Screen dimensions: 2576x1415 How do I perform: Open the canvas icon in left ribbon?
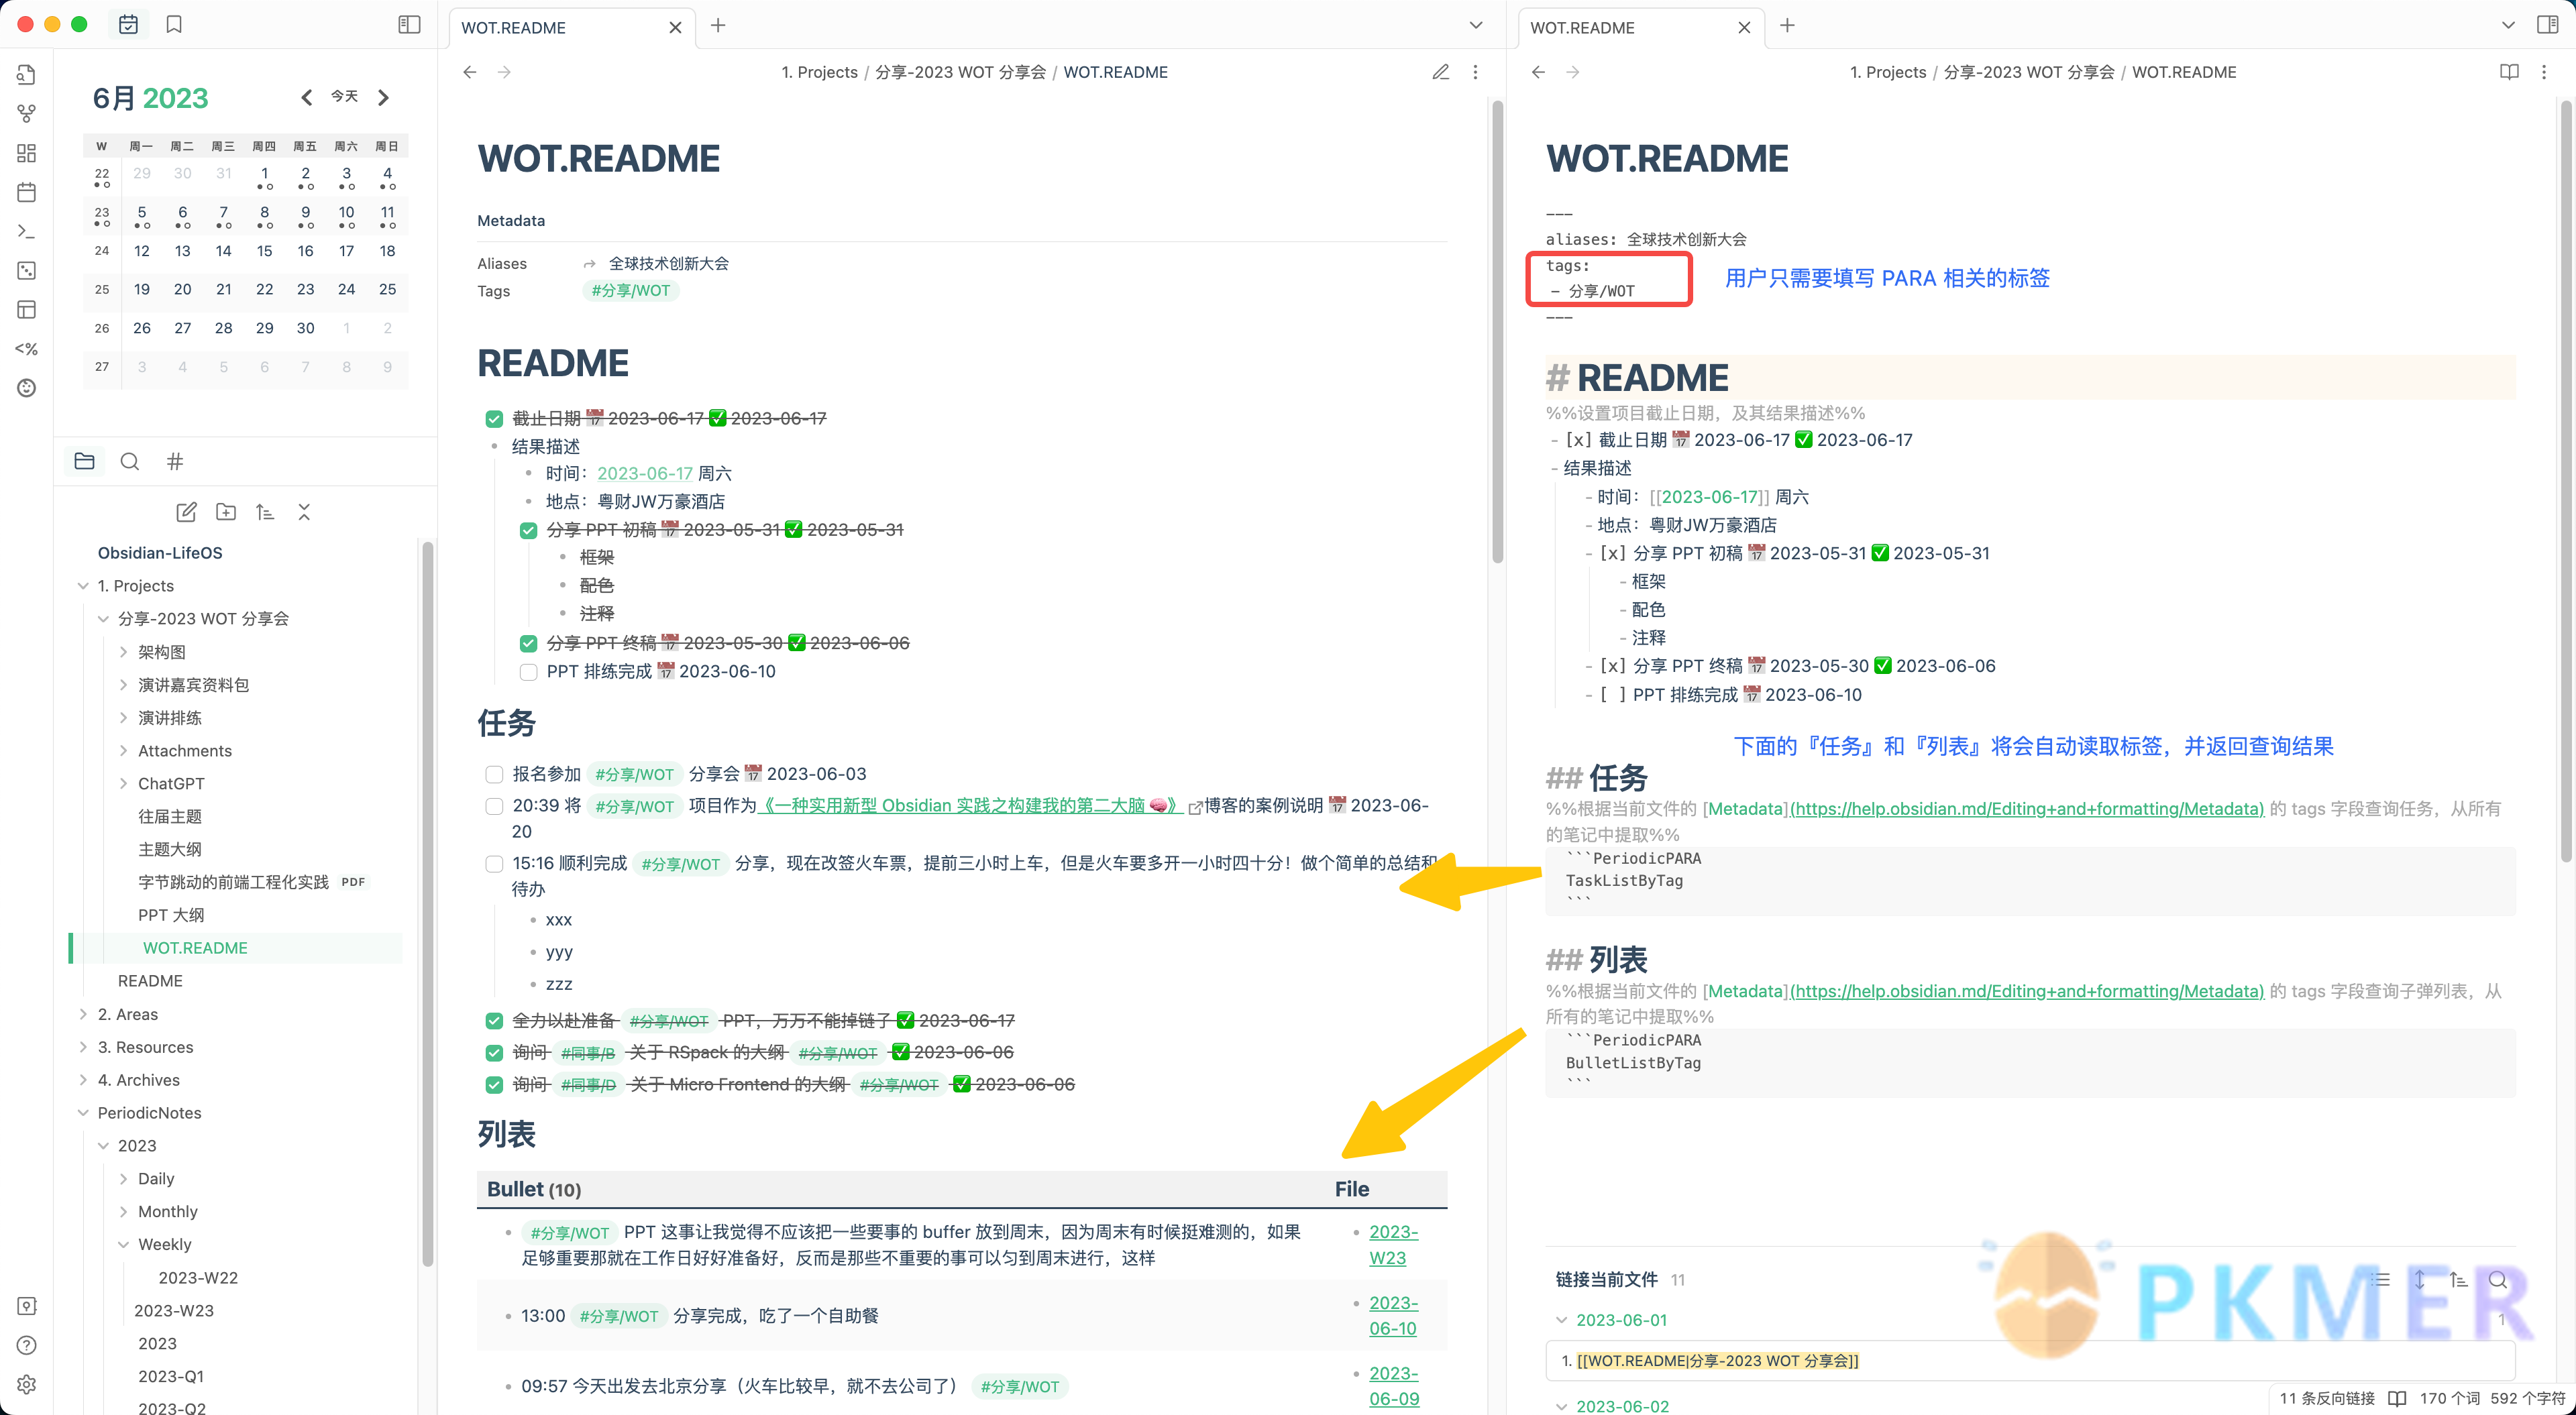[x=27, y=153]
